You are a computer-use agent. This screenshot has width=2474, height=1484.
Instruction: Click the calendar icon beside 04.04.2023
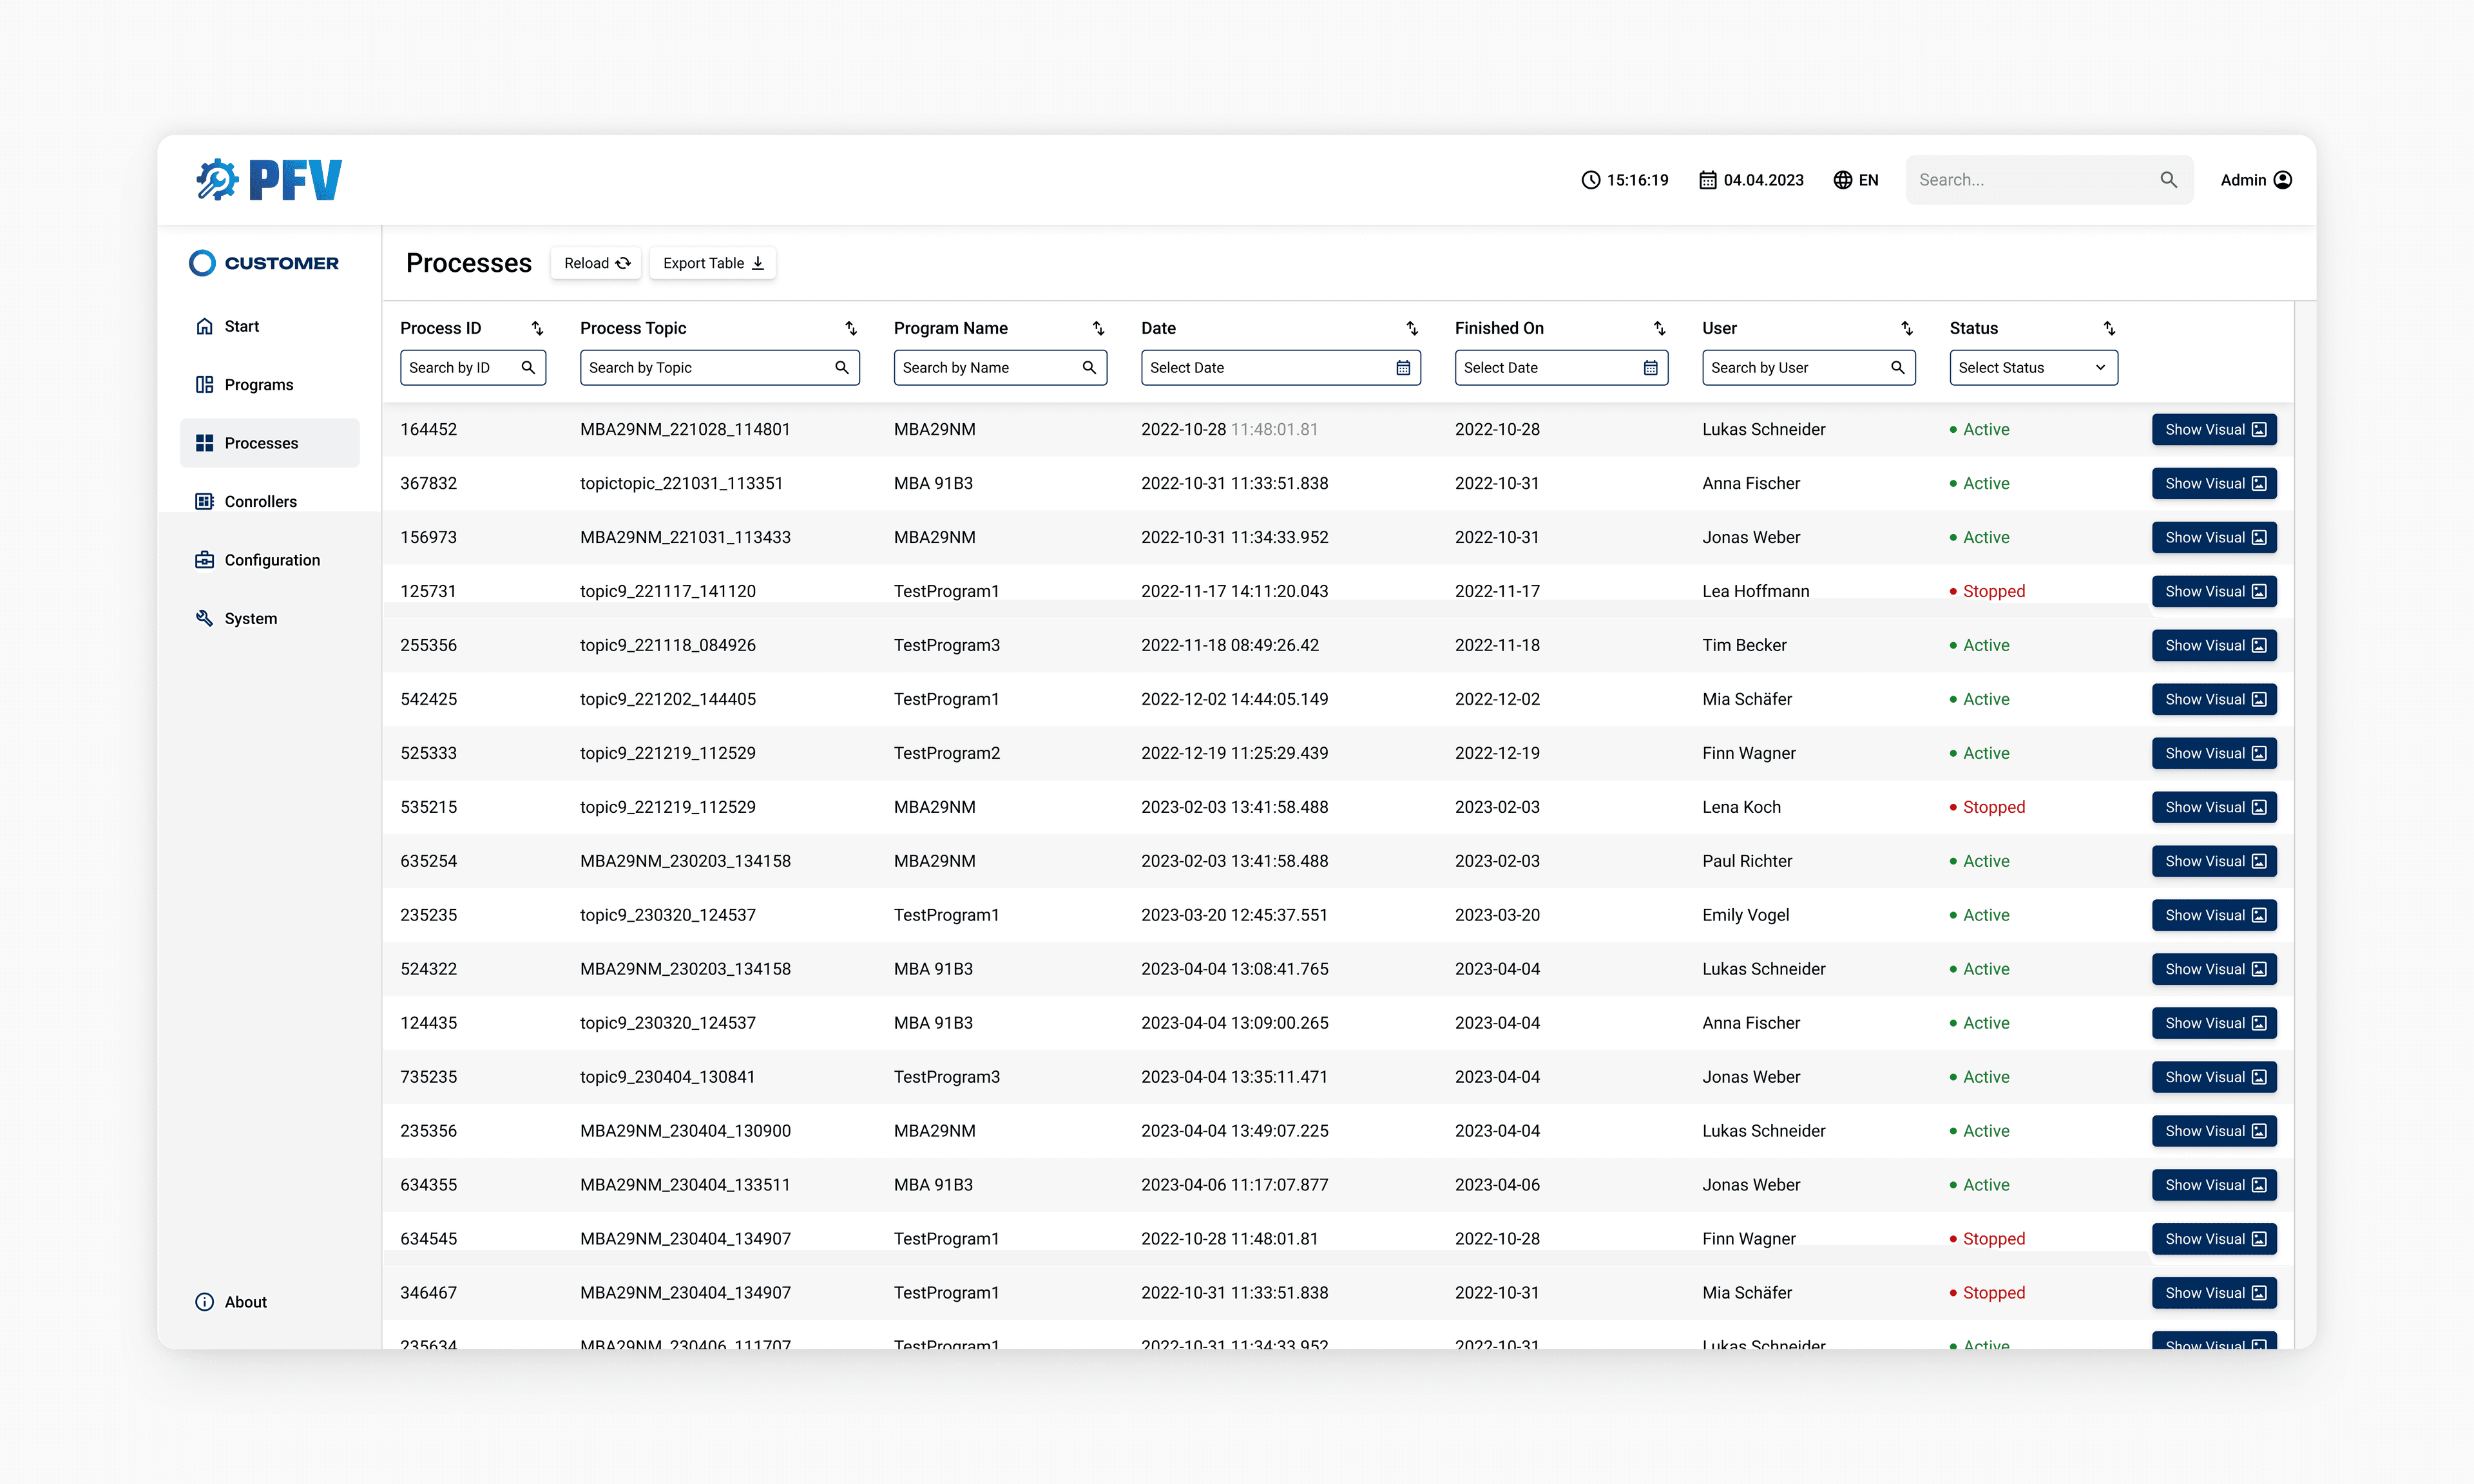pyautogui.click(x=1708, y=180)
